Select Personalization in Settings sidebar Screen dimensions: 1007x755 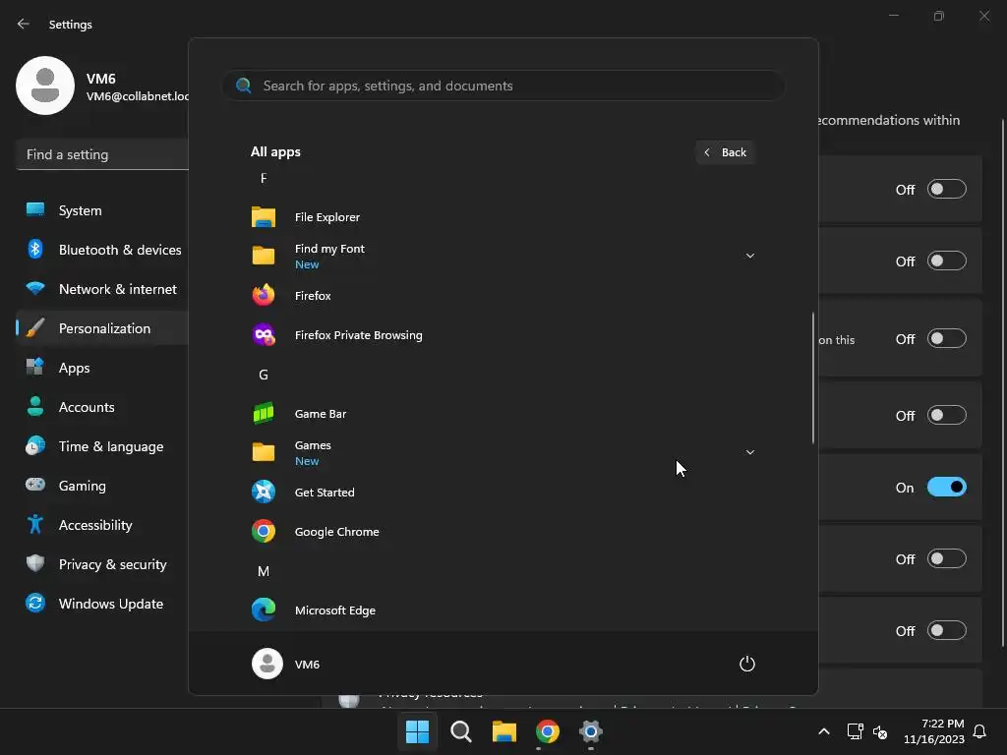pyautogui.click(x=102, y=328)
